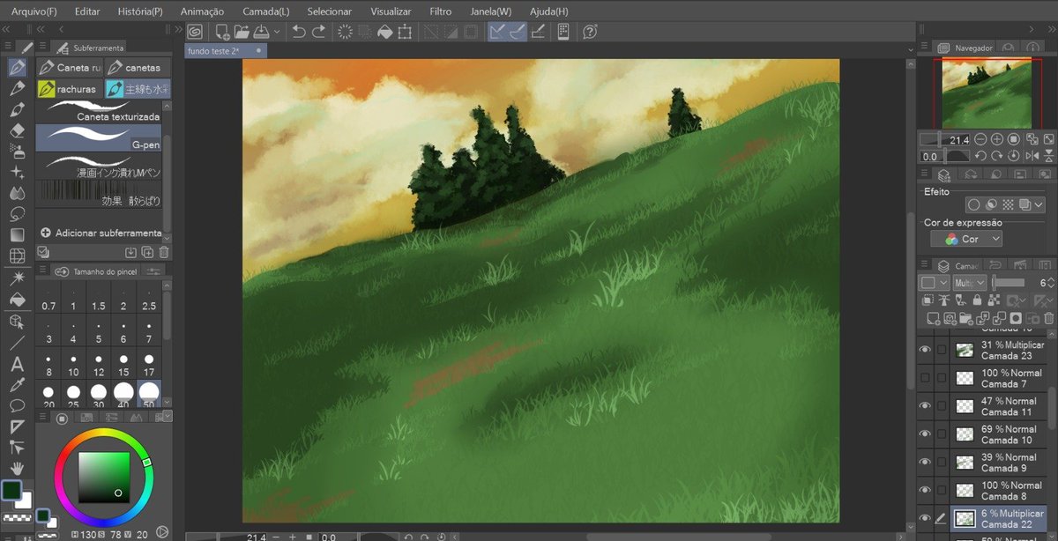Delete layer using trash icon in Layers panel
The height and width of the screenshot is (541, 1058).
pyautogui.click(x=1048, y=318)
